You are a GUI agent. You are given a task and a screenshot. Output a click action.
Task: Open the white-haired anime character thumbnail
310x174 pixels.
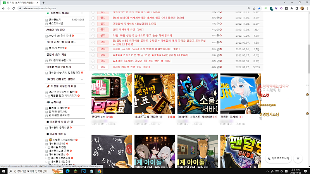click(240, 94)
